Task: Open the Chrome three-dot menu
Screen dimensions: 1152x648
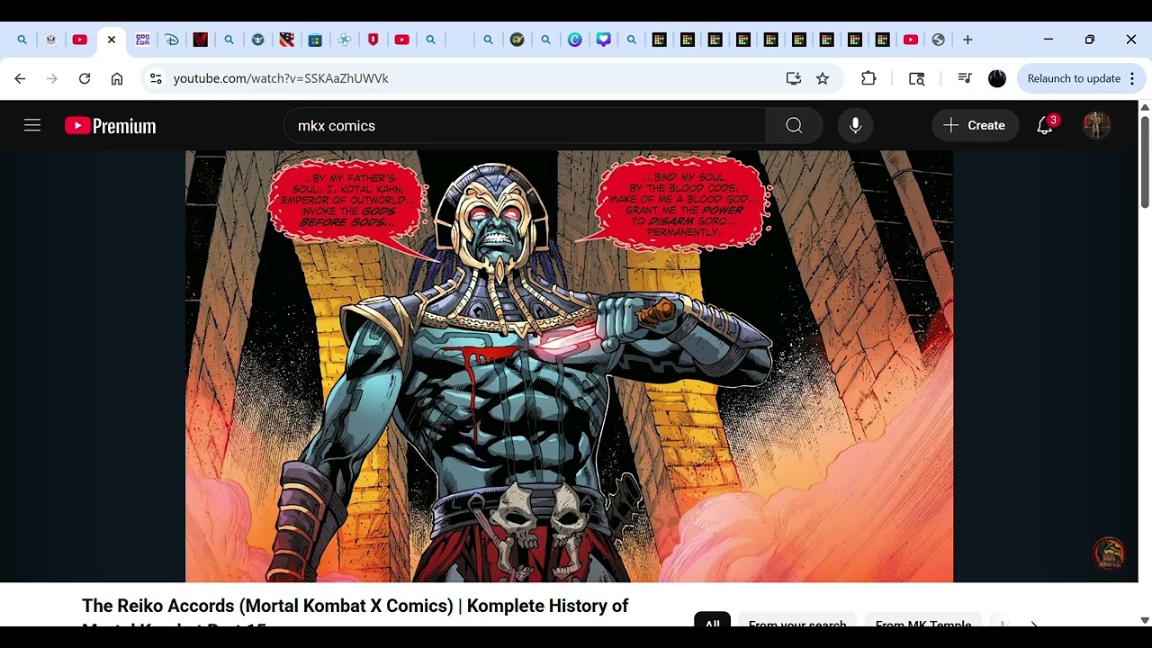Action: [1132, 78]
